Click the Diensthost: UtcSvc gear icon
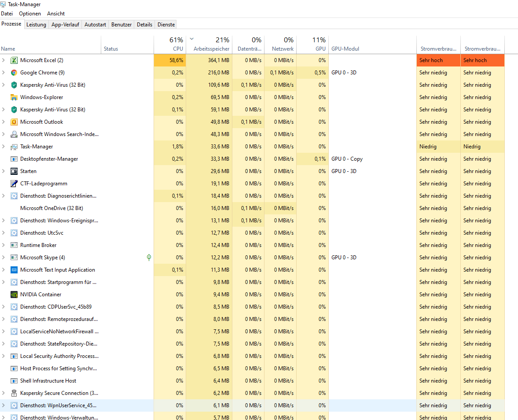Viewport: 518px width, 420px height. tap(14, 232)
